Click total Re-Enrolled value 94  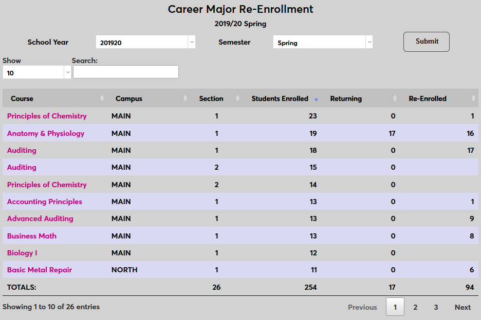(470, 287)
